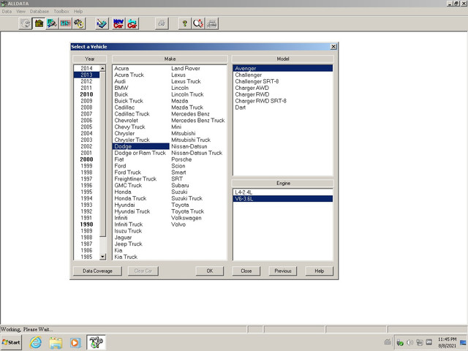Click the network tray icon

point(420,342)
